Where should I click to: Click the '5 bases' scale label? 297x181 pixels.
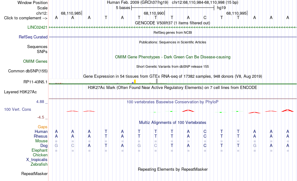pyautogui.click(x=123, y=8)
